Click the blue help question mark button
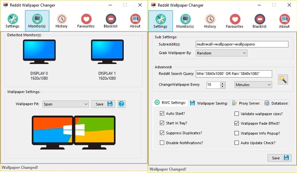Image resolution: width=297 pixels, height=173 pixels. pos(121,104)
